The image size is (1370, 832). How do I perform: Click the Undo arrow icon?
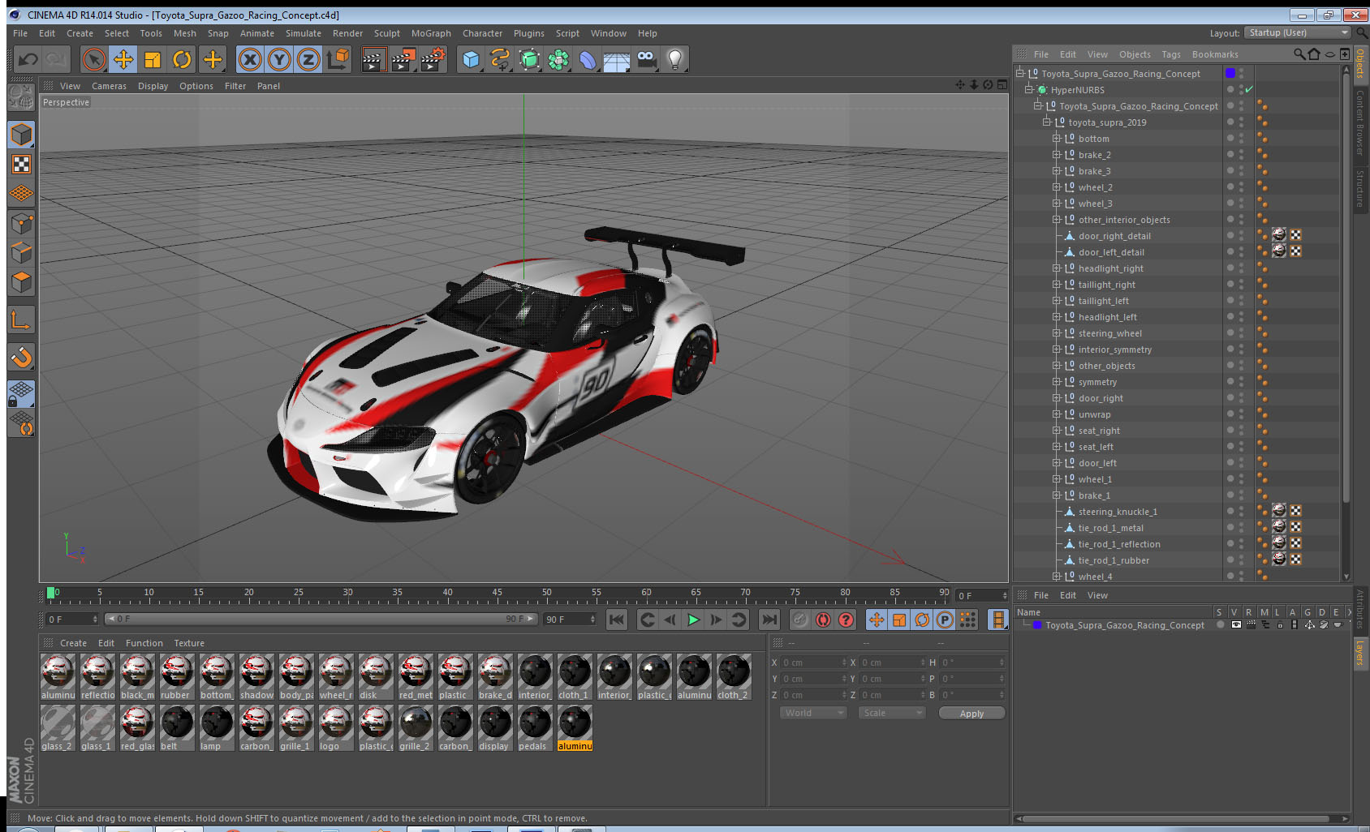pyautogui.click(x=28, y=59)
